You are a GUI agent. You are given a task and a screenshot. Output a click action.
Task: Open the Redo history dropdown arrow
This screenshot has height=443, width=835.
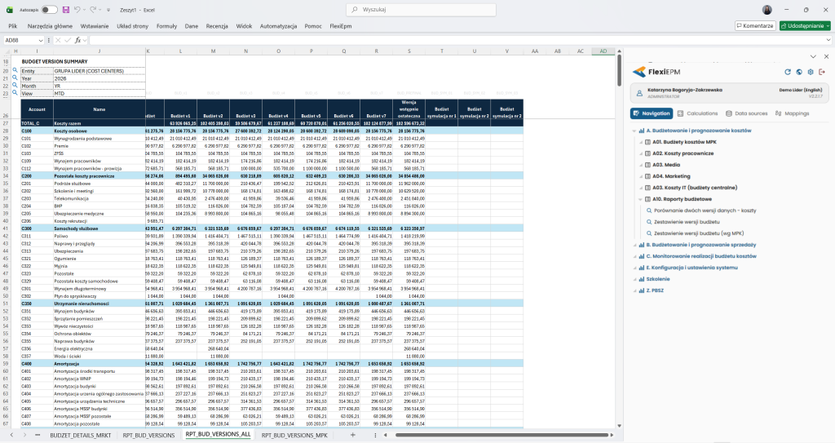(x=100, y=10)
